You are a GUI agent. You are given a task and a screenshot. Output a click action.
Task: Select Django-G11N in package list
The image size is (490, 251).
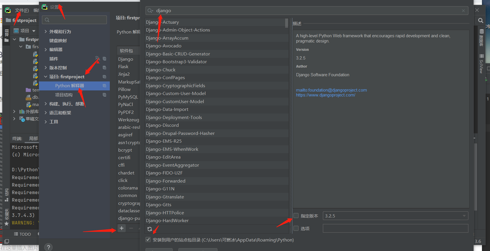click(216, 189)
